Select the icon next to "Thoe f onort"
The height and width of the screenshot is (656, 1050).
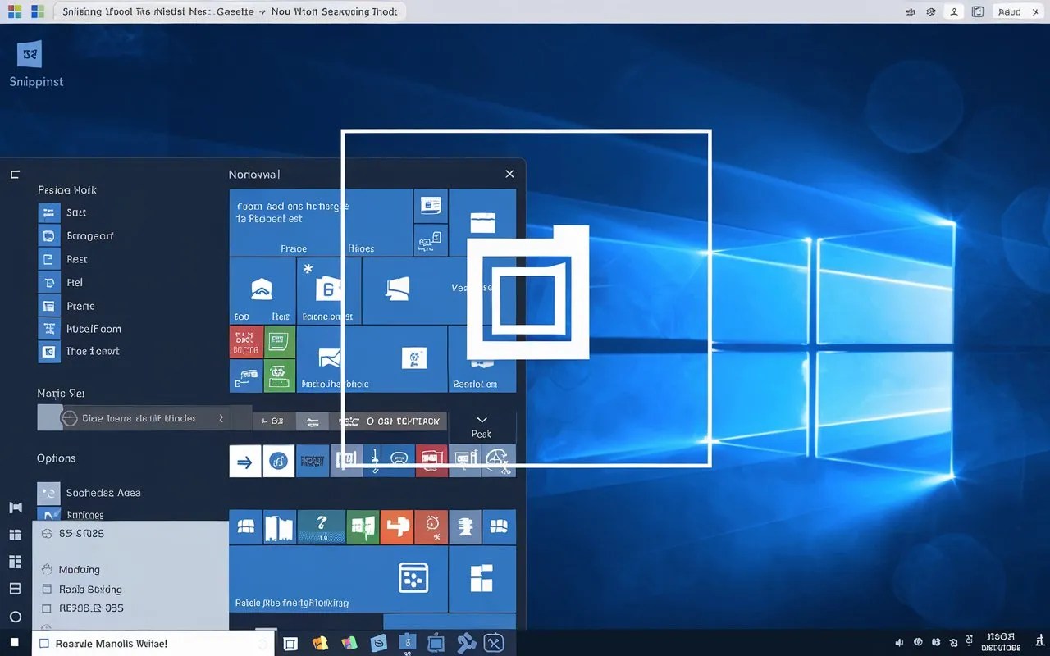click(x=49, y=352)
